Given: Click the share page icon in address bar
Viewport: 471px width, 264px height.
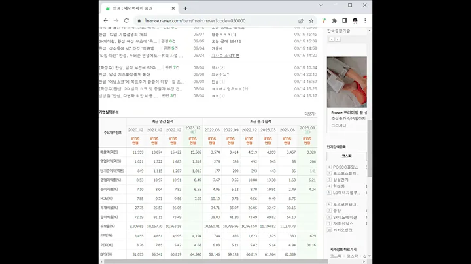Looking at the screenshot, I should pyautogui.click(x=301, y=21).
